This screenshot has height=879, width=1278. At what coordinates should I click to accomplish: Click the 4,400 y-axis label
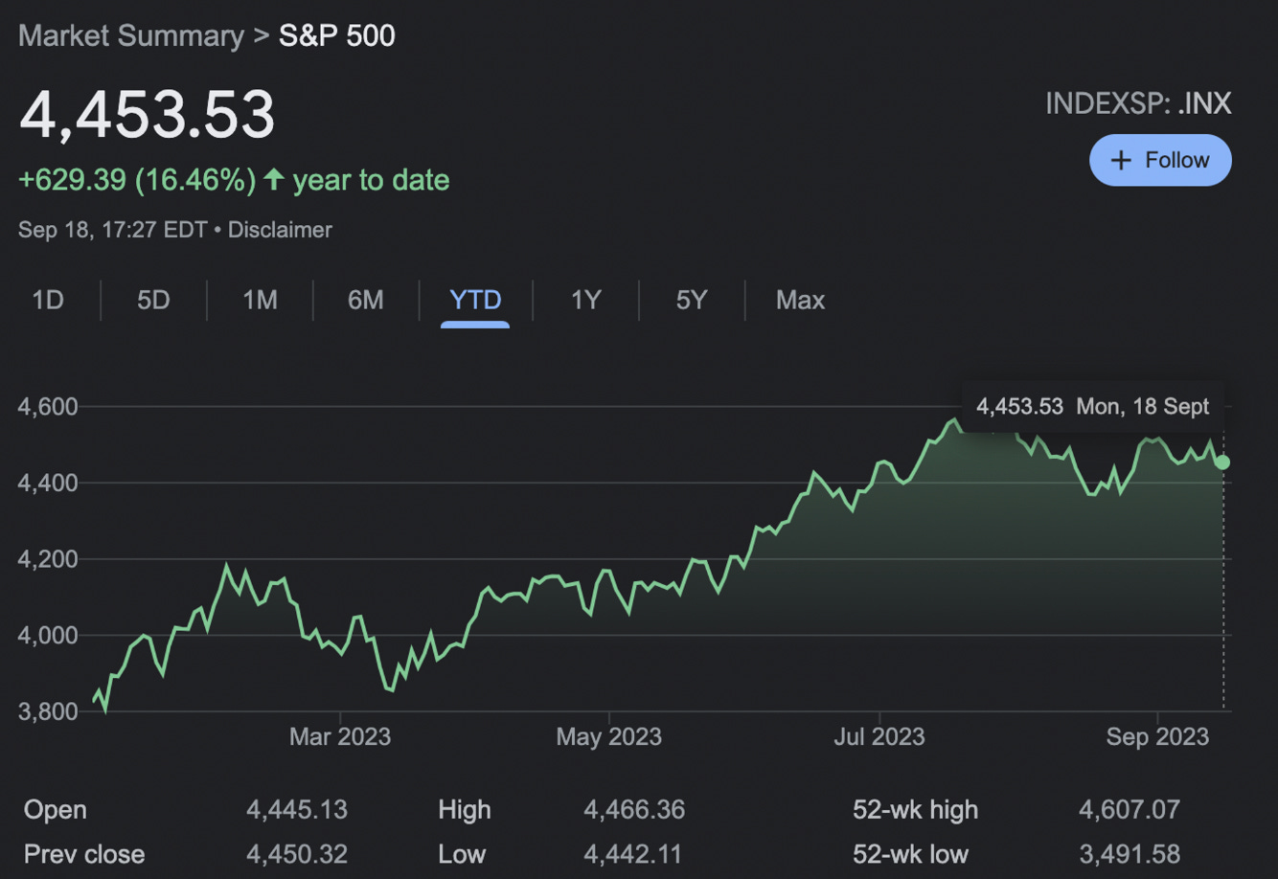[47, 483]
